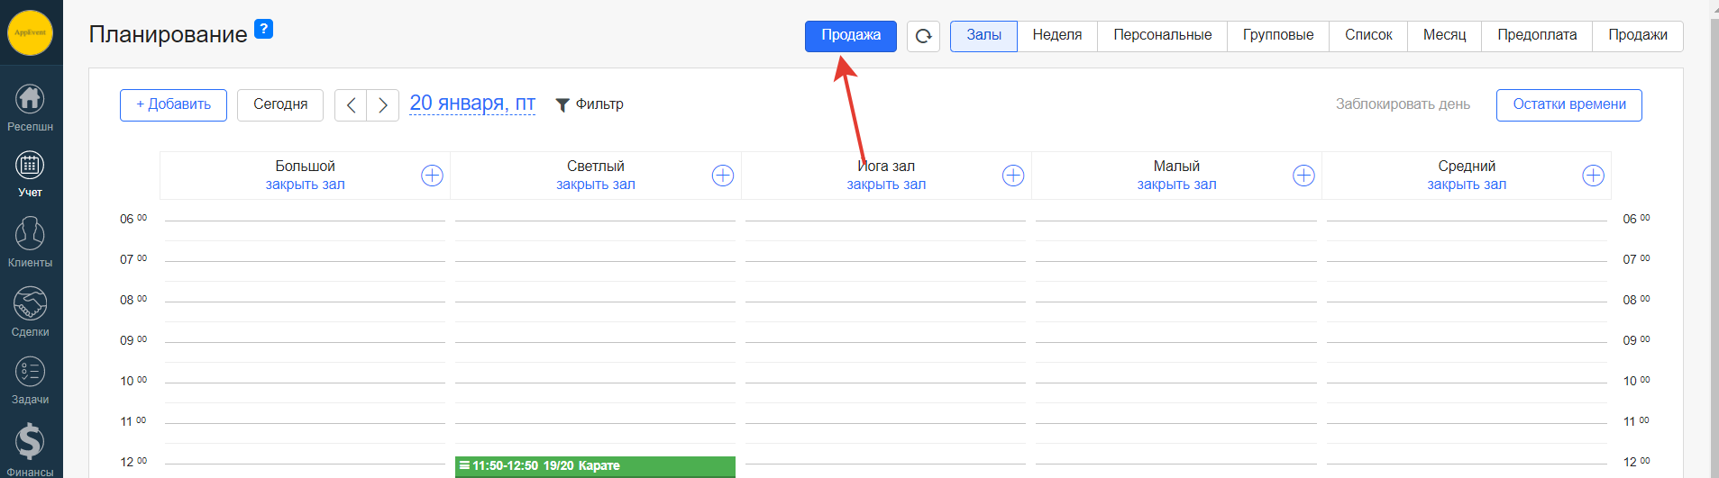
Task: Add event to Средний hall plus icon
Action: click(1593, 176)
